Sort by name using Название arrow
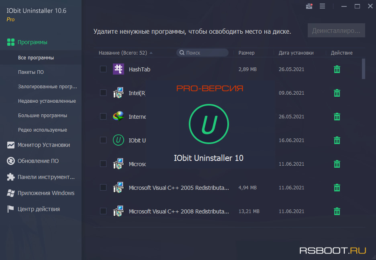 pos(151,53)
